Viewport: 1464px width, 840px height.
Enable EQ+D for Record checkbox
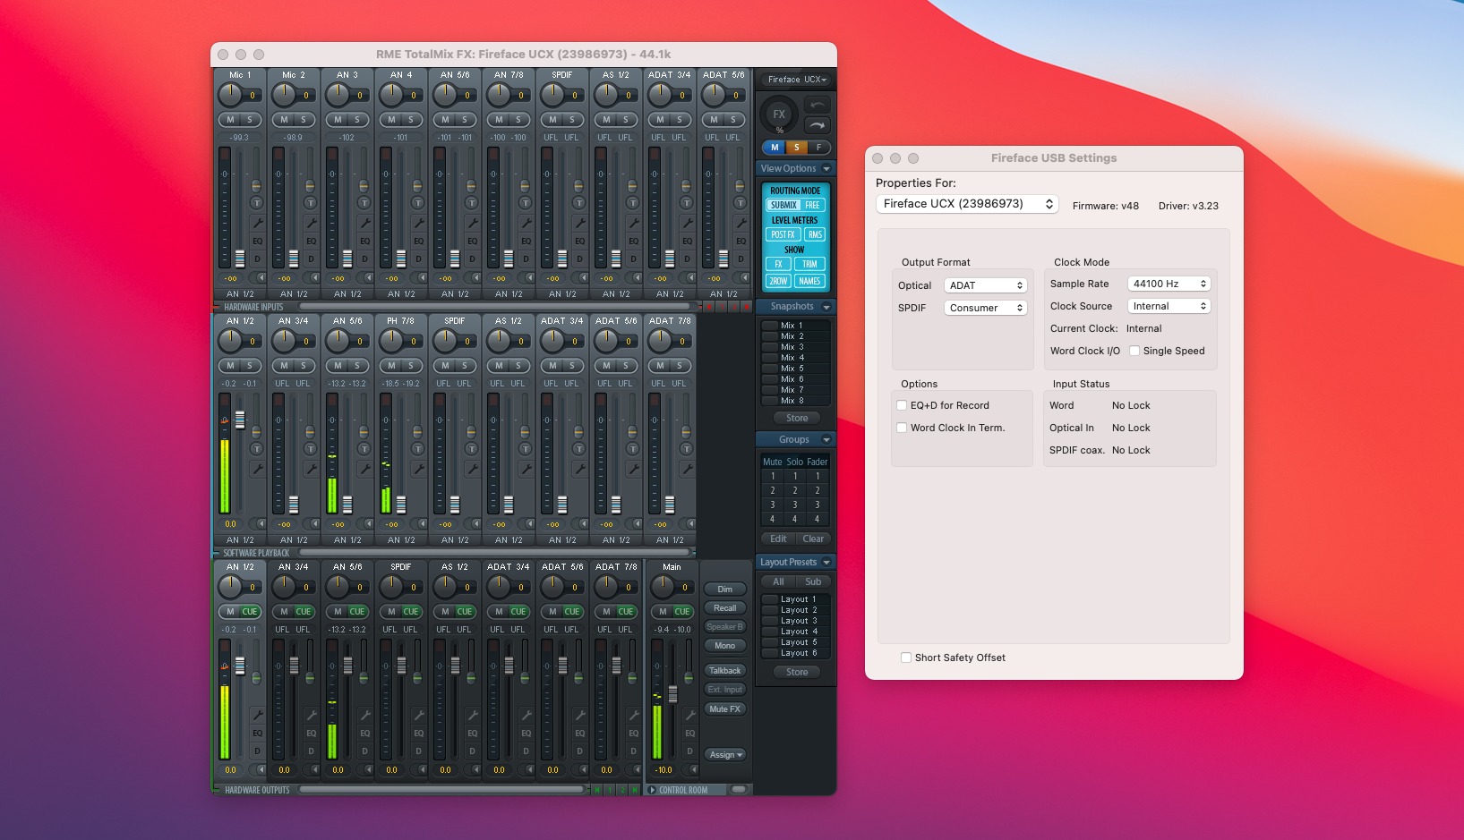[x=902, y=405]
